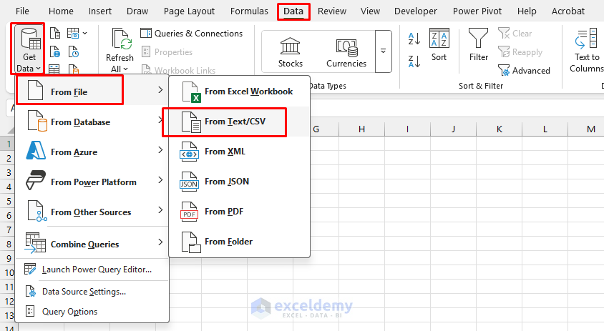Sort A to Z ascending
The width and height of the screenshot is (604, 331).
pyautogui.click(x=414, y=39)
